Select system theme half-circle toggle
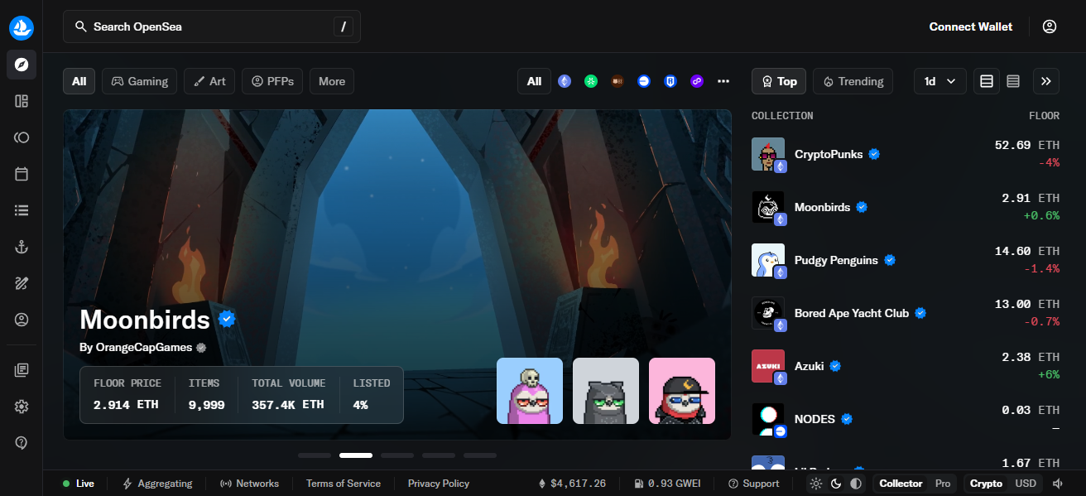Image resolution: width=1086 pixels, height=496 pixels. [x=856, y=484]
